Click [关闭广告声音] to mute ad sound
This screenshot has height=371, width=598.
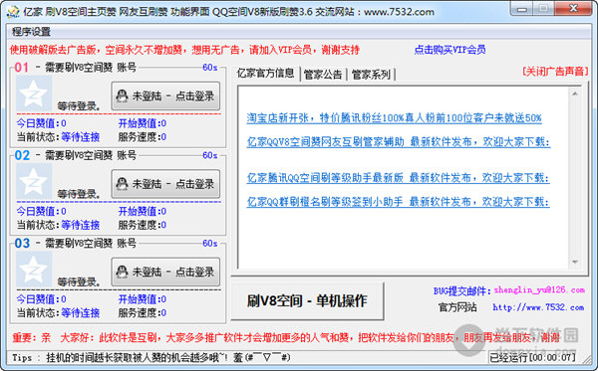click(555, 72)
